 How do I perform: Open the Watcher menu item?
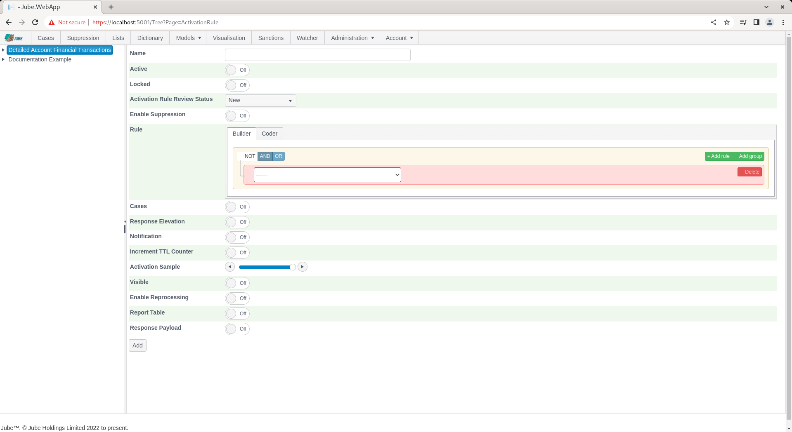(307, 38)
